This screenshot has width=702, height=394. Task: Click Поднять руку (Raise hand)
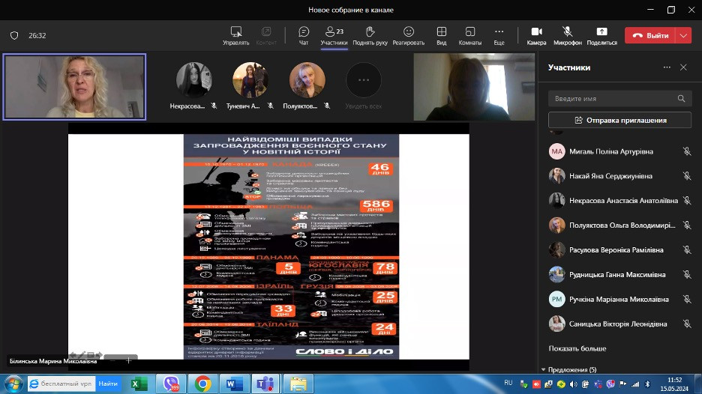370,35
